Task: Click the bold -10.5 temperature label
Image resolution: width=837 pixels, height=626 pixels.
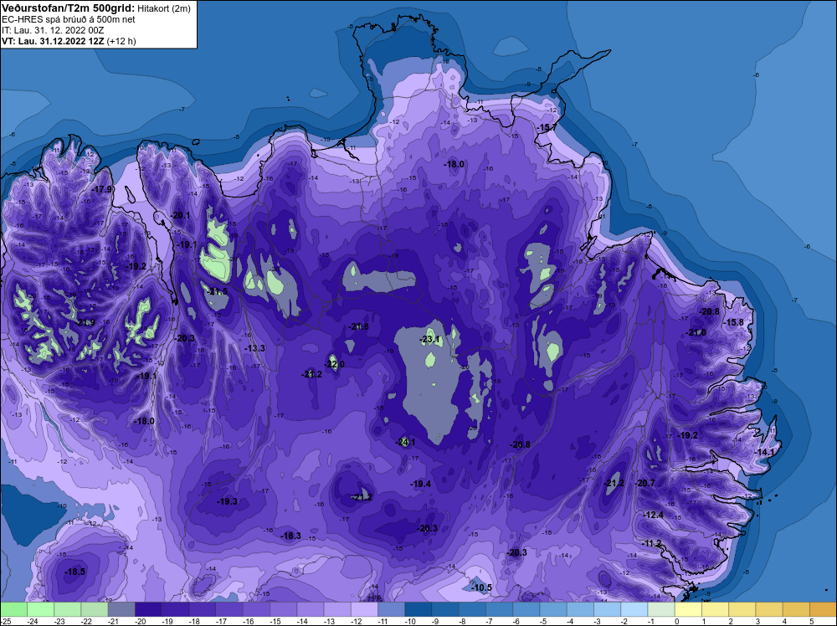Action: [x=482, y=588]
